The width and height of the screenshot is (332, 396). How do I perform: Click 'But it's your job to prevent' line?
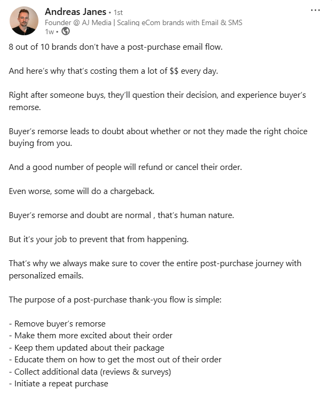[x=99, y=239]
